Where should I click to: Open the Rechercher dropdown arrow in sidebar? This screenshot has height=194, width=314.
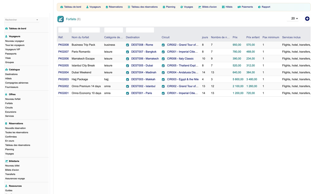[37, 20]
